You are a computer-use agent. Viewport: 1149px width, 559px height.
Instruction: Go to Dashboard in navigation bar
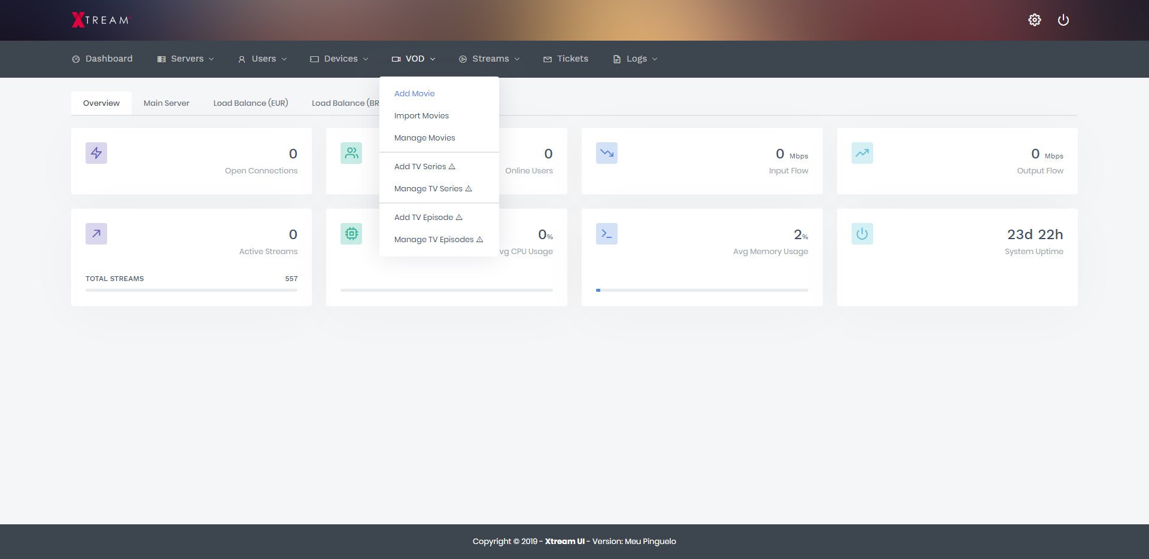coord(102,59)
